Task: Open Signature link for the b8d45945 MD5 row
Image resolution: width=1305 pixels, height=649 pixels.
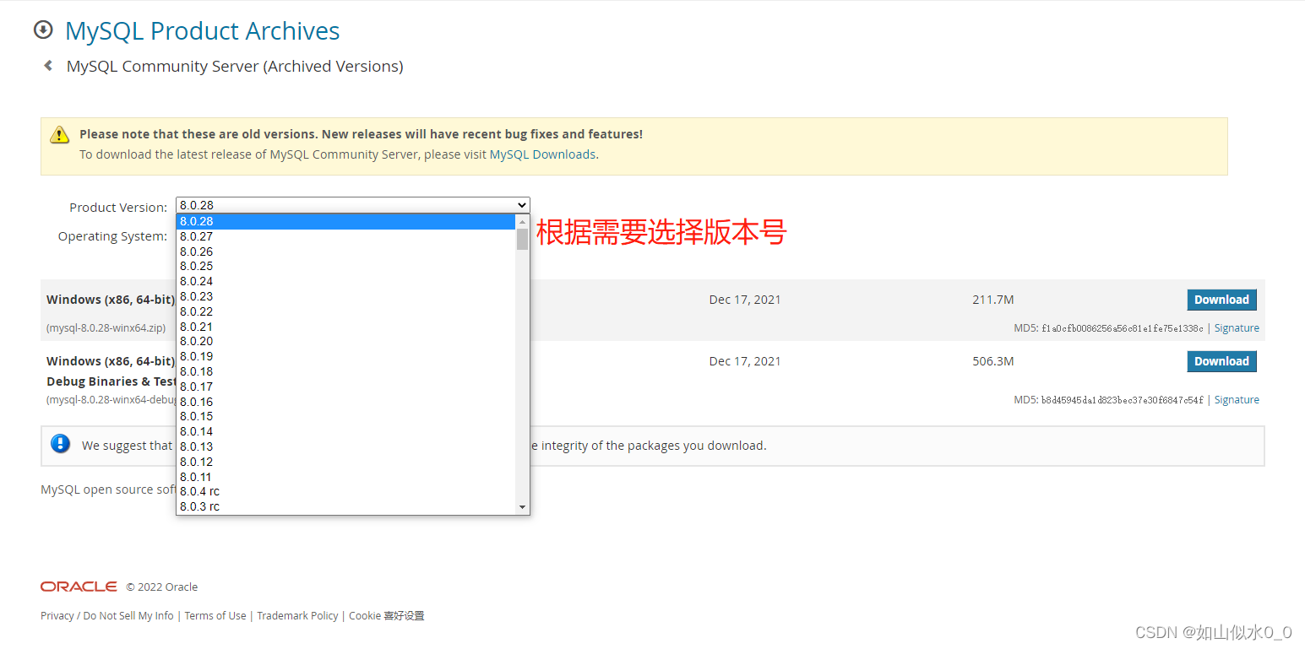Action: (1237, 400)
